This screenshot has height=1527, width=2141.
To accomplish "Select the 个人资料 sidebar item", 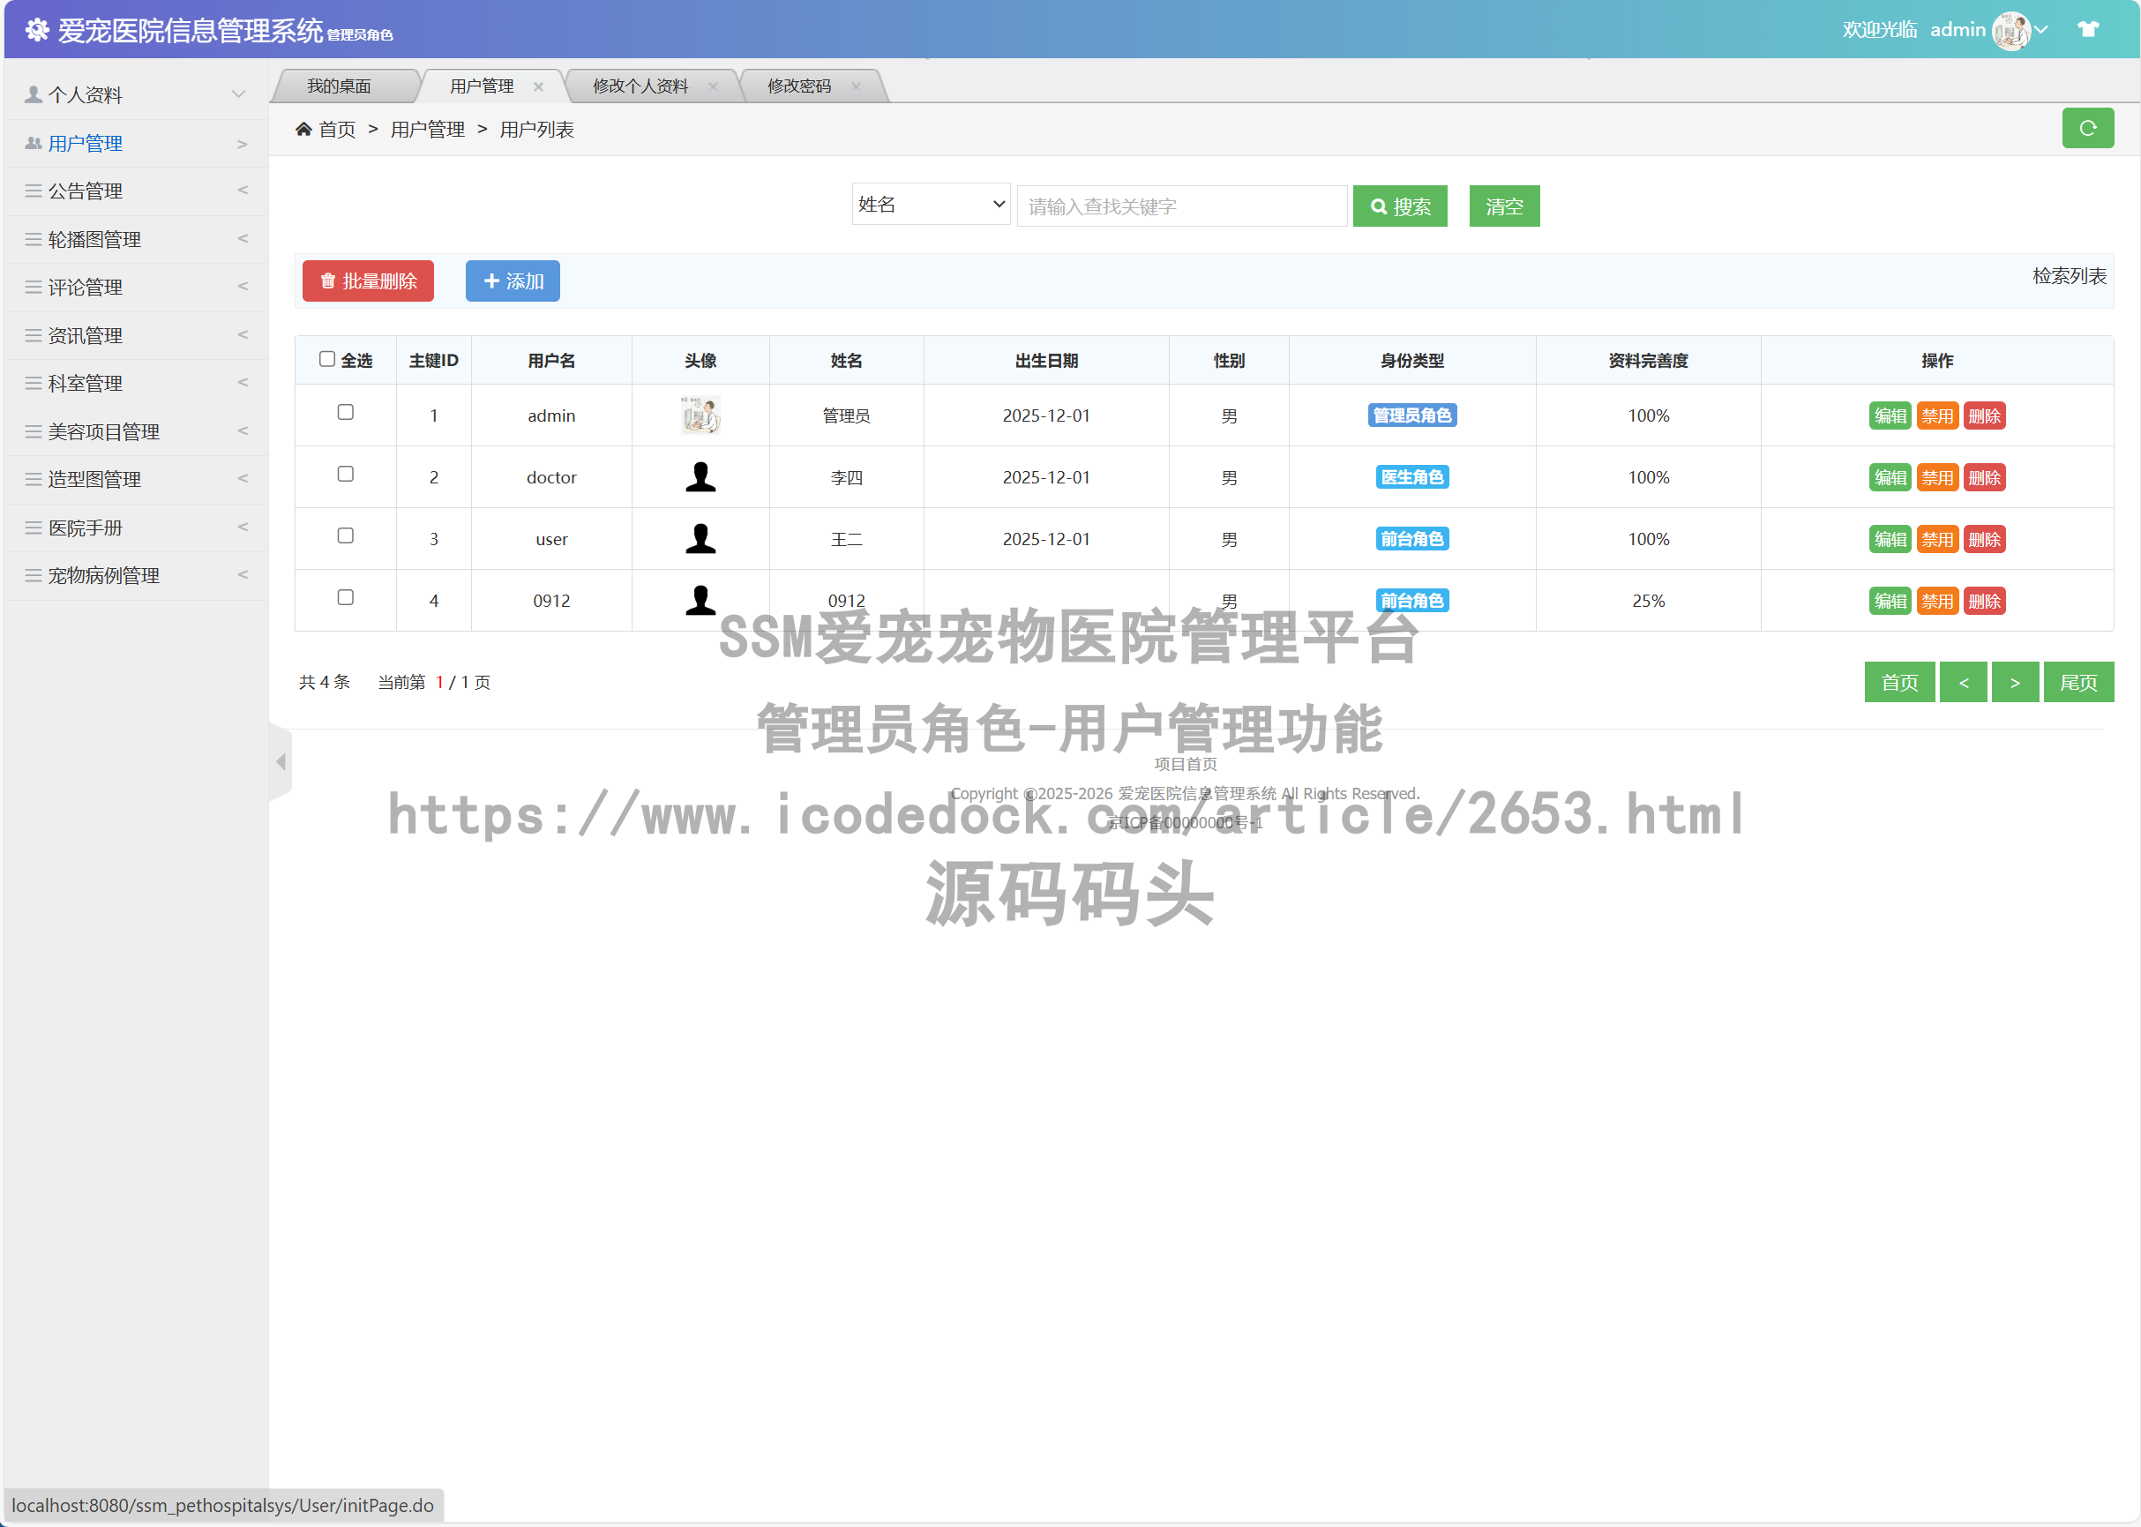I will 86,94.
